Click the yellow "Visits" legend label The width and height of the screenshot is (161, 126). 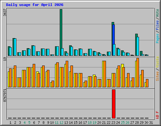(158, 62)
